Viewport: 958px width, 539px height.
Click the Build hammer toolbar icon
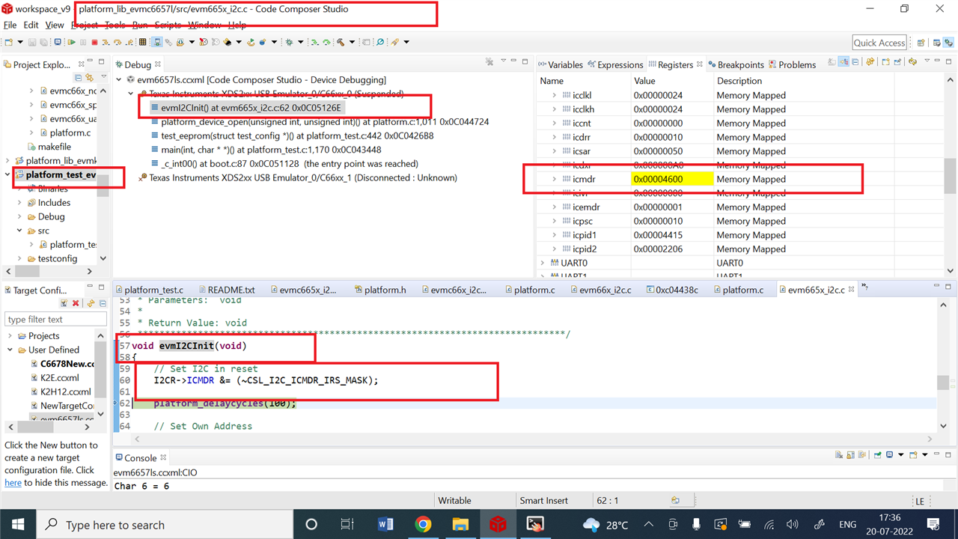[341, 42]
